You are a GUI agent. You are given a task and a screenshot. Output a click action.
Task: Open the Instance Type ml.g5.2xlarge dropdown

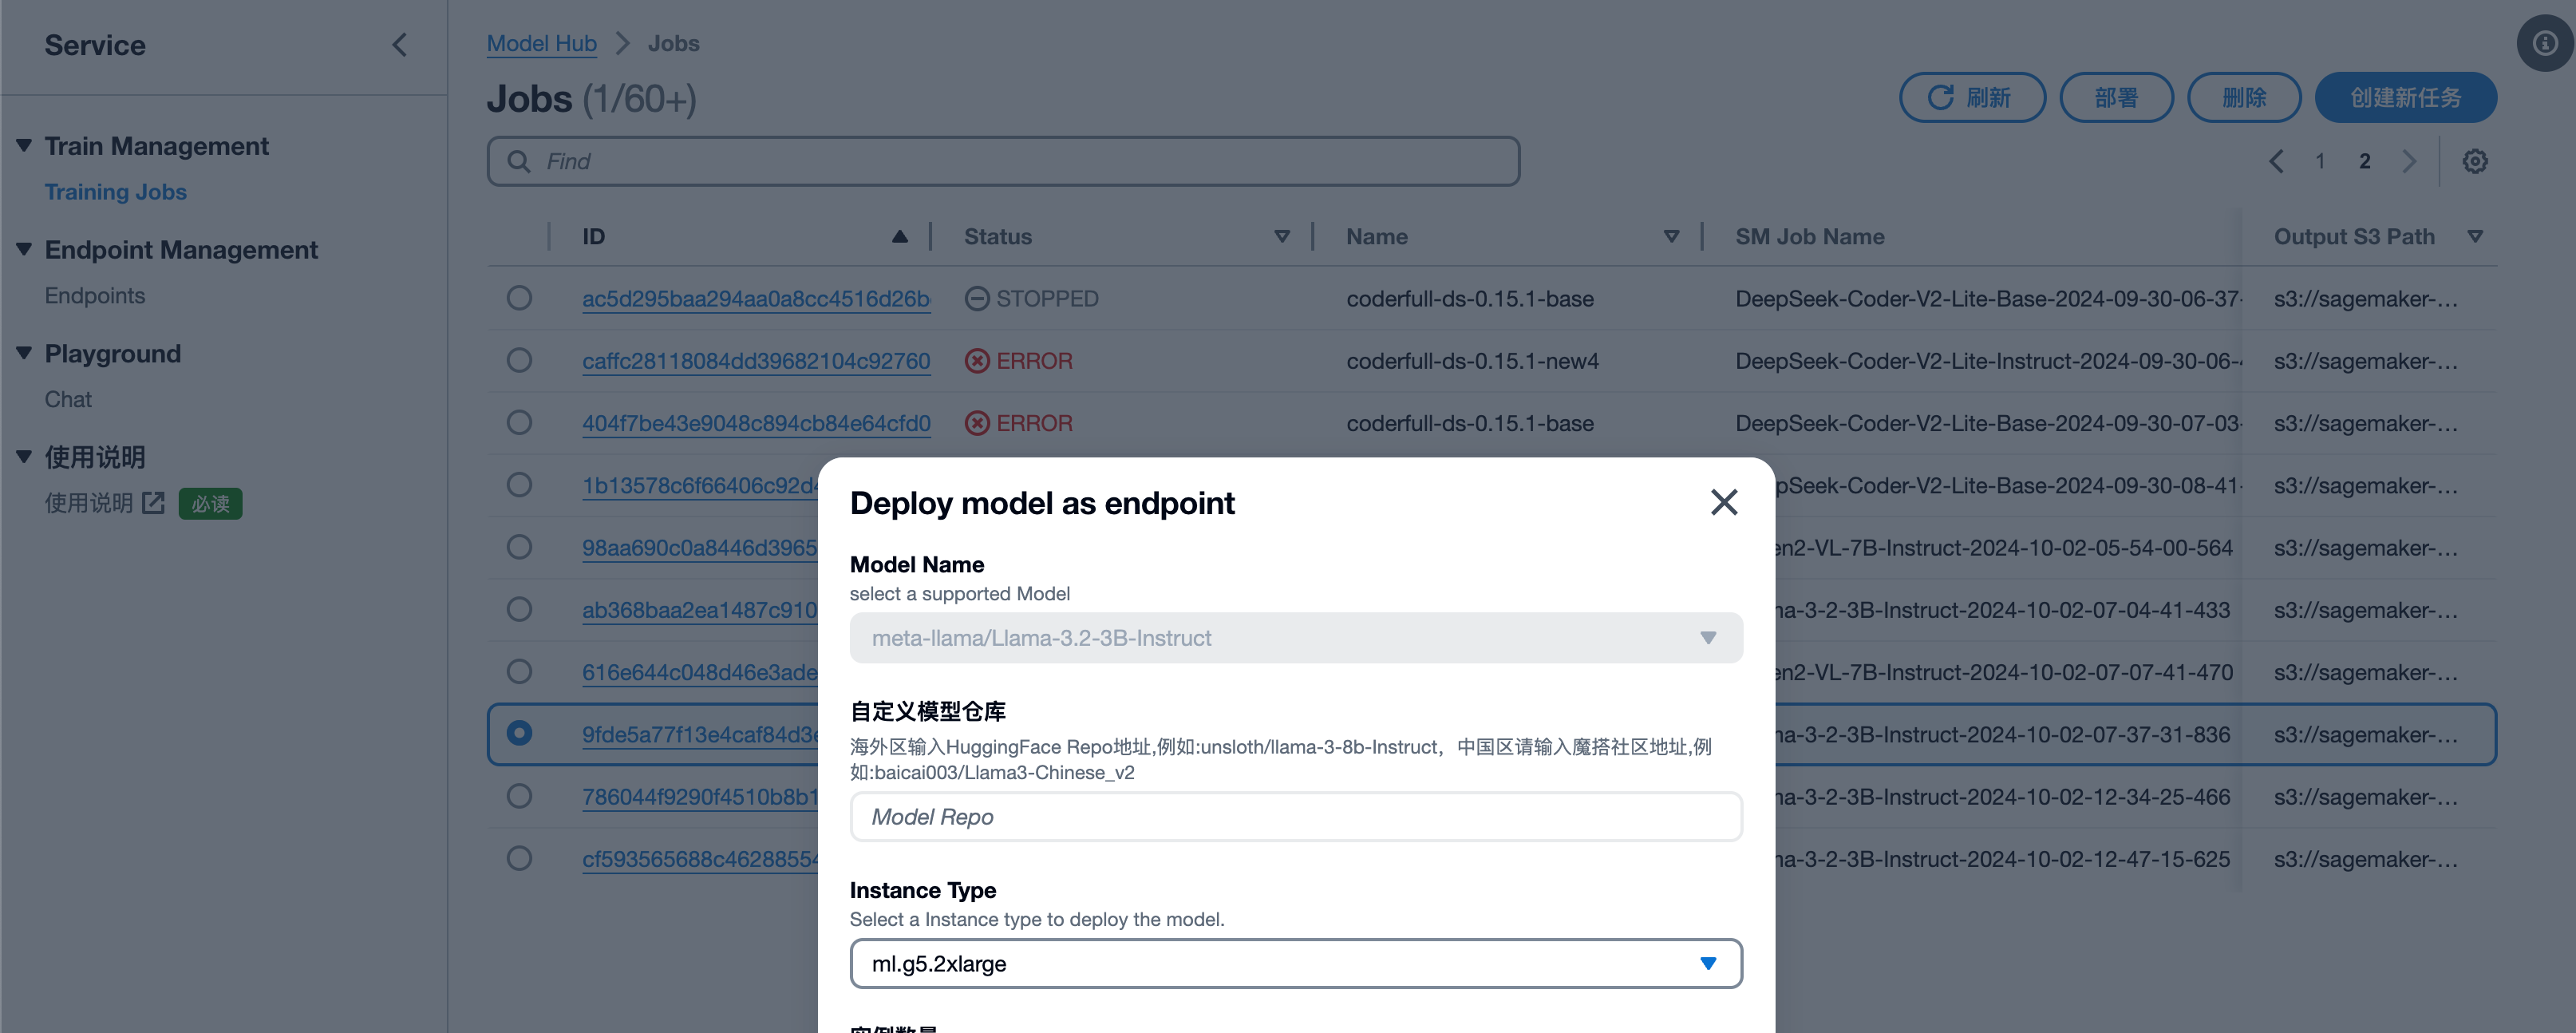click(1295, 963)
